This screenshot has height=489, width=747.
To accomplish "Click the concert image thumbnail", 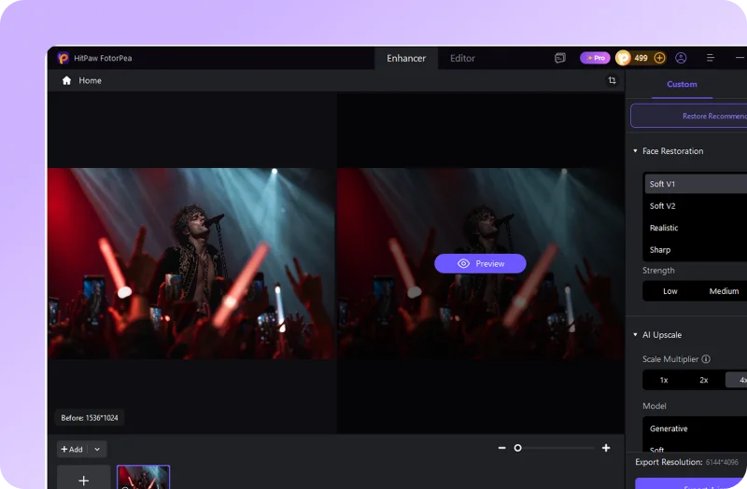I will pyautogui.click(x=144, y=477).
